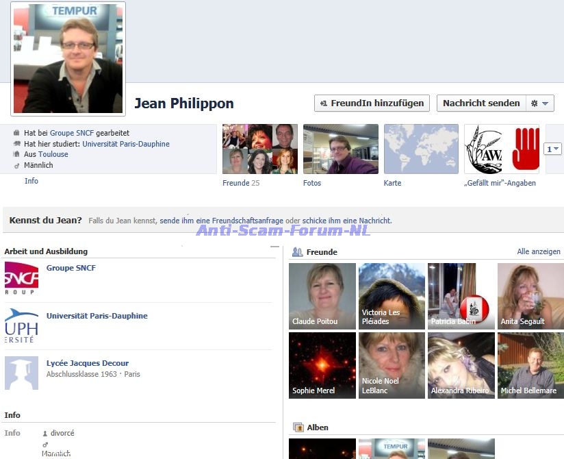564x459 pixels.
Task: Open Claude Poitou's friend thumbnail
Action: click(322, 296)
